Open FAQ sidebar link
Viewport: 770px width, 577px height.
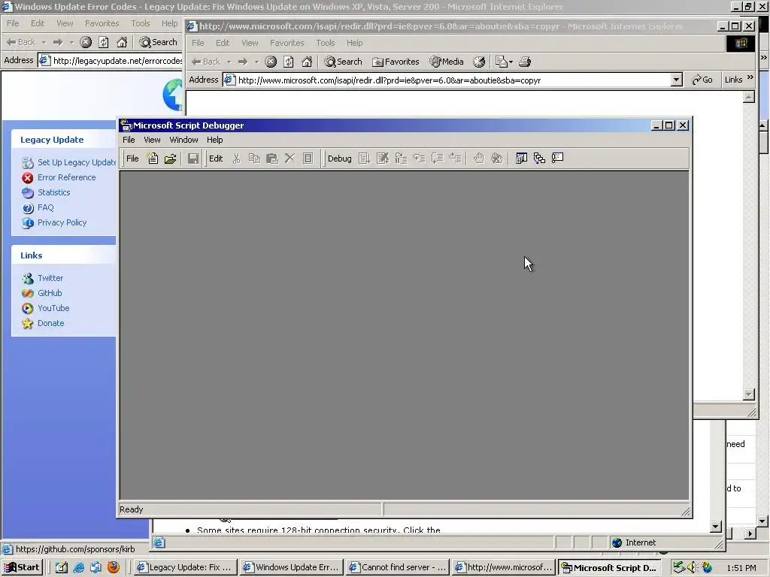tap(46, 207)
